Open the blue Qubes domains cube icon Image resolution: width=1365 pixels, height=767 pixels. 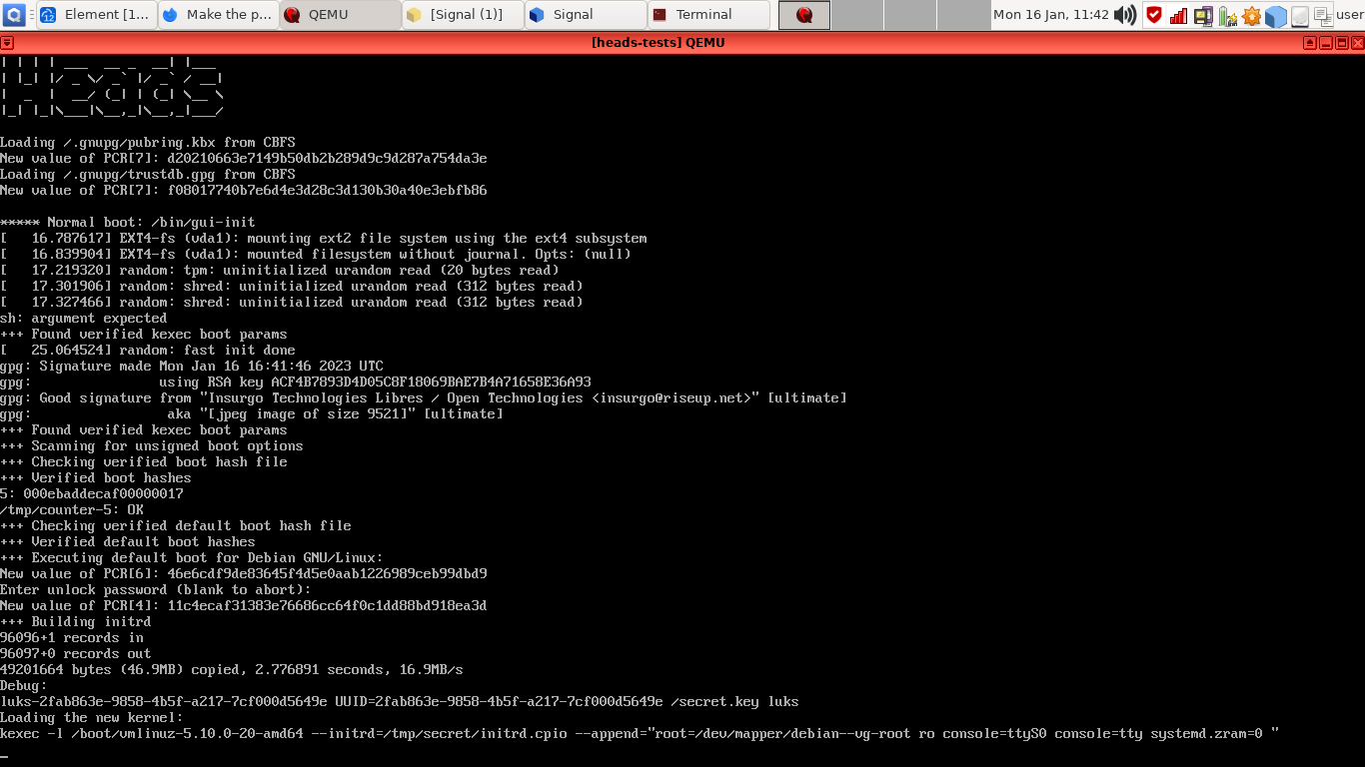[x=1276, y=16]
